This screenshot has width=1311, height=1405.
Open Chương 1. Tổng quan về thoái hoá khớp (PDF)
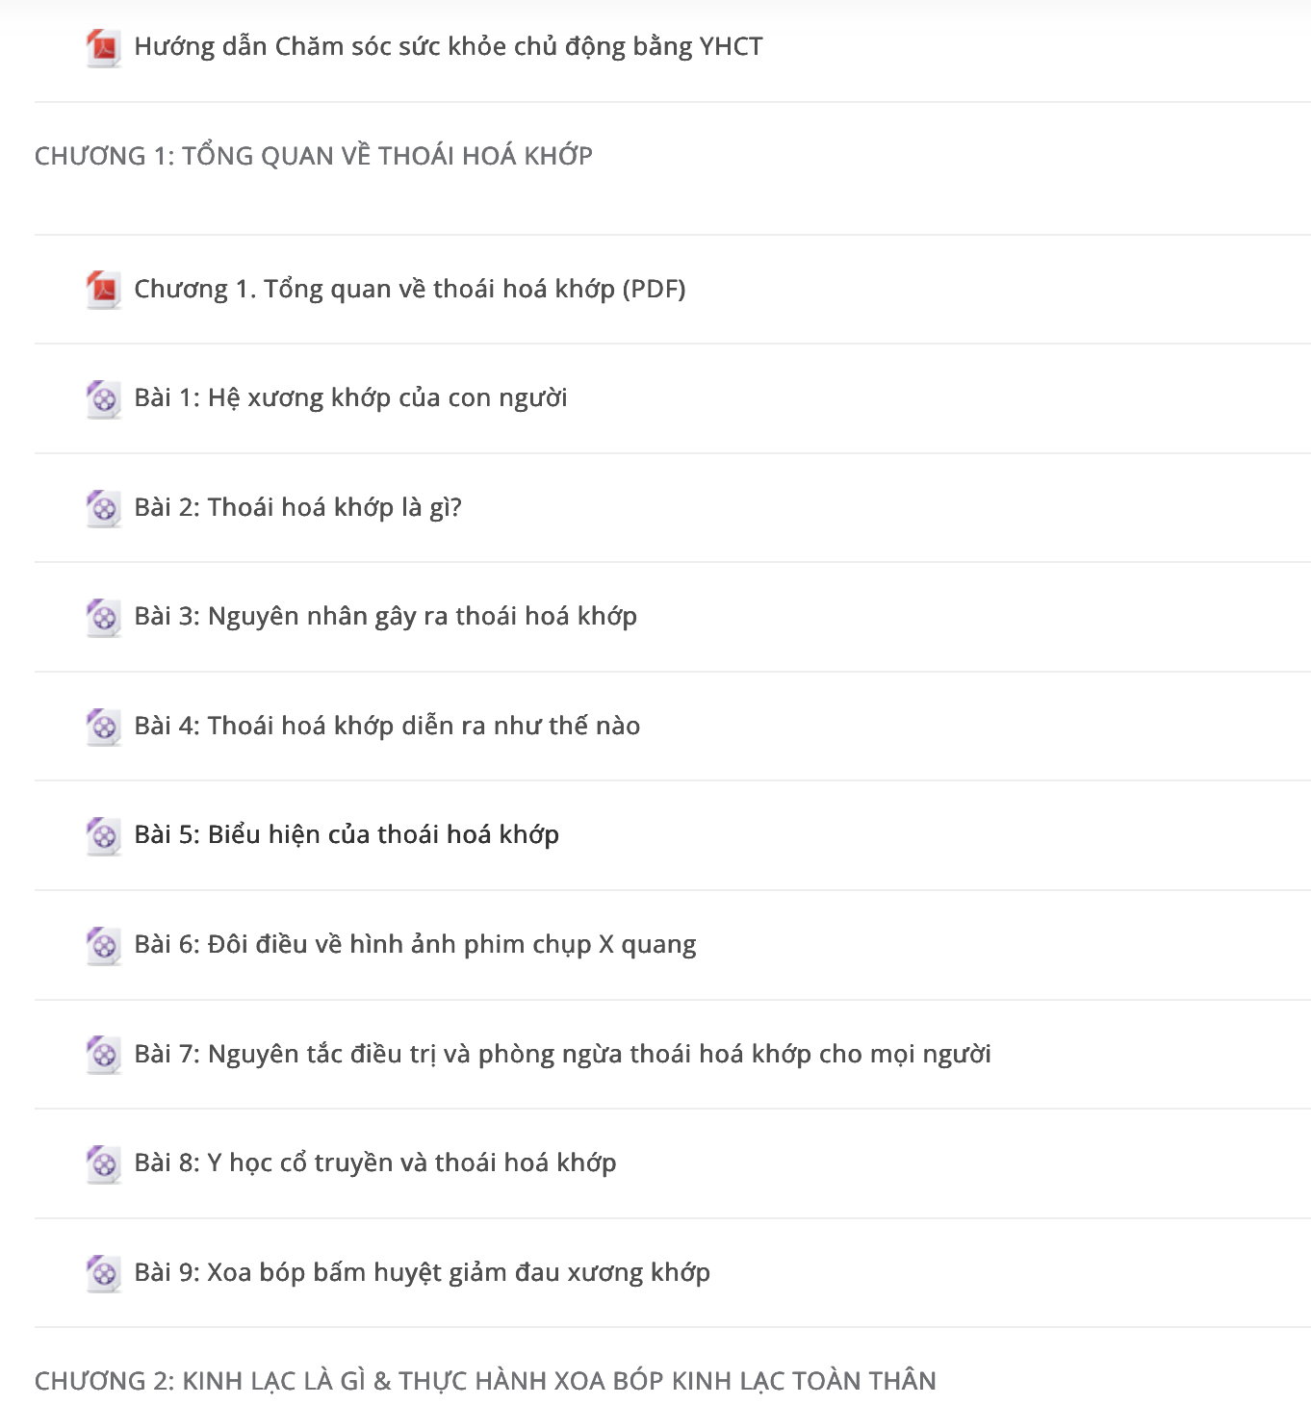tap(410, 290)
